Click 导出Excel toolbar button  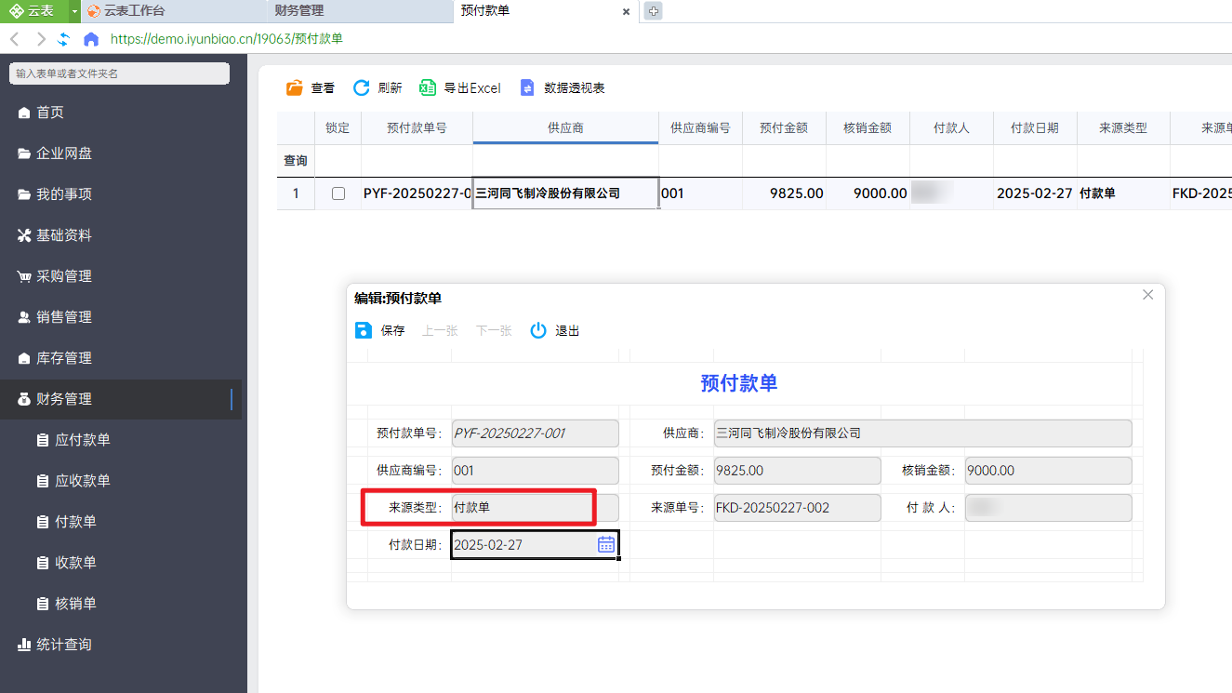460,88
